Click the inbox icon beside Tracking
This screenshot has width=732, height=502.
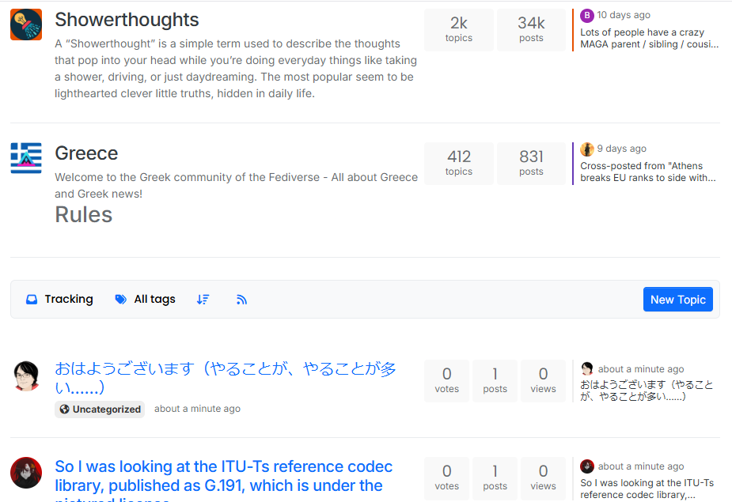(32, 299)
